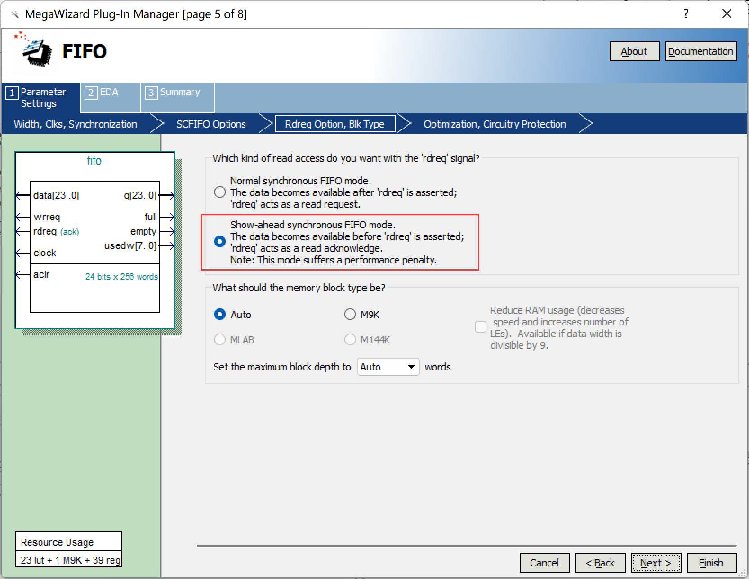This screenshot has height=579, width=749.
Task: Choose the M144K memory block option
Action: point(350,339)
